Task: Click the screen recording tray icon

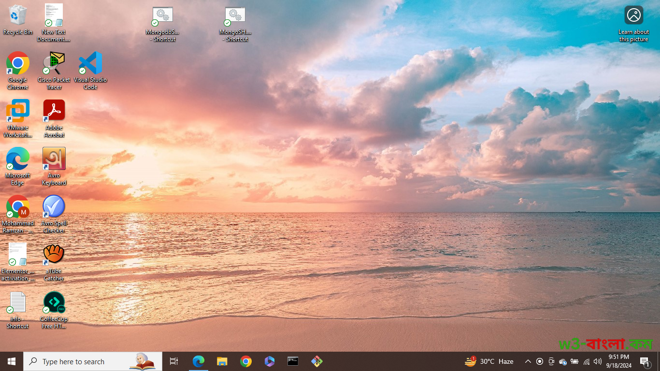Action: pyautogui.click(x=540, y=361)
